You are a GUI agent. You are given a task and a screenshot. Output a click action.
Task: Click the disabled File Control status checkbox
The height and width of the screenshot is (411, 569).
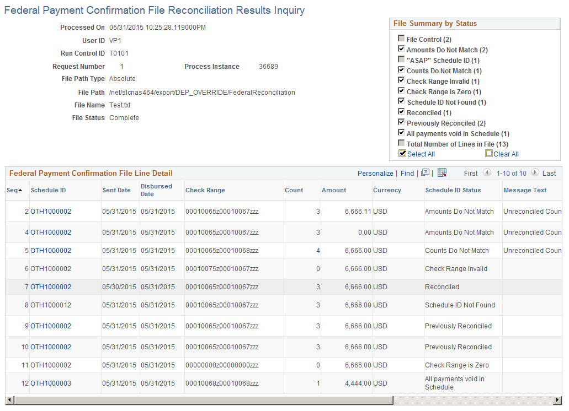401,38
